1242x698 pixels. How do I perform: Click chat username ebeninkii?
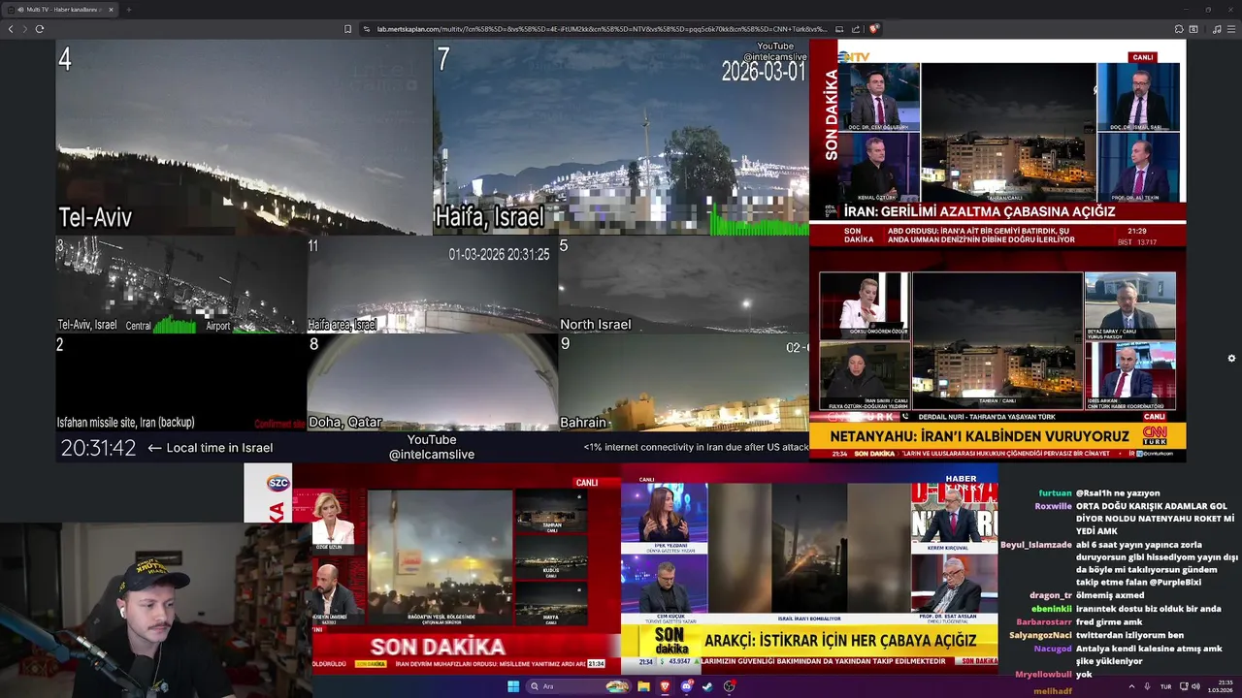pyautogui.click(x=1052, y=609)
